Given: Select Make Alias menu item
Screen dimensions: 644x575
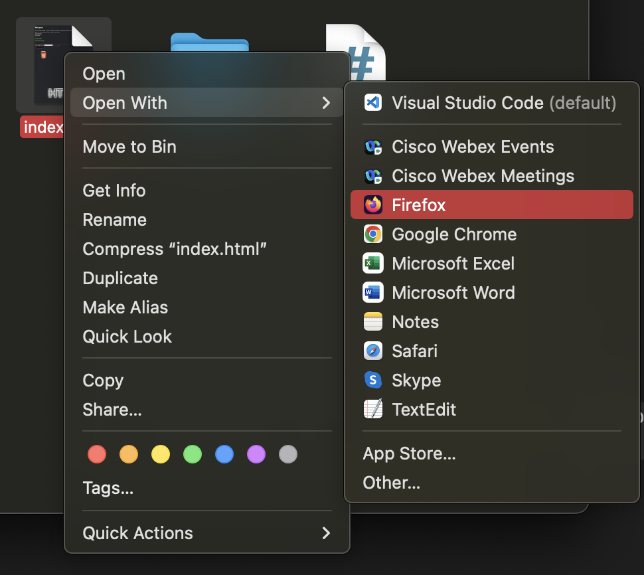Looking at the screenshot, I should pyautogui.click(x=207, y=307).
